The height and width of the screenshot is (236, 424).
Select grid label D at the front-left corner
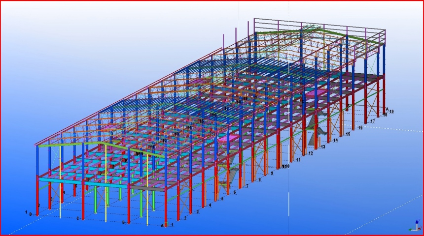pyautogui.click(x=30, y=214)
